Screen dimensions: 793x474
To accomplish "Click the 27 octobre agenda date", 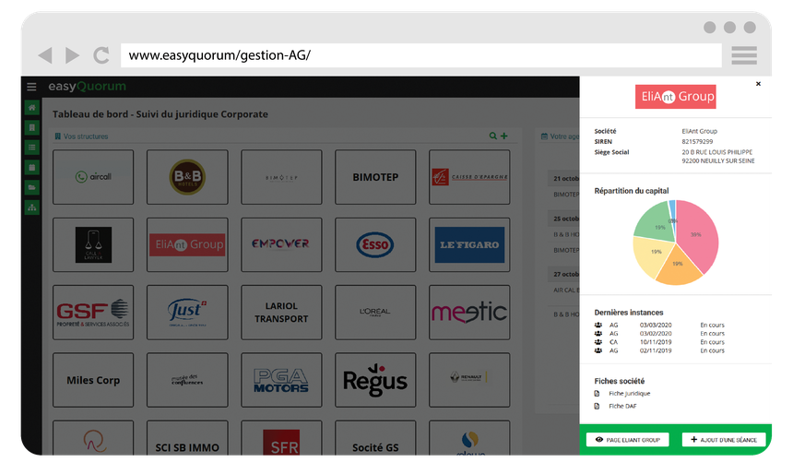I will pos(566,274).
